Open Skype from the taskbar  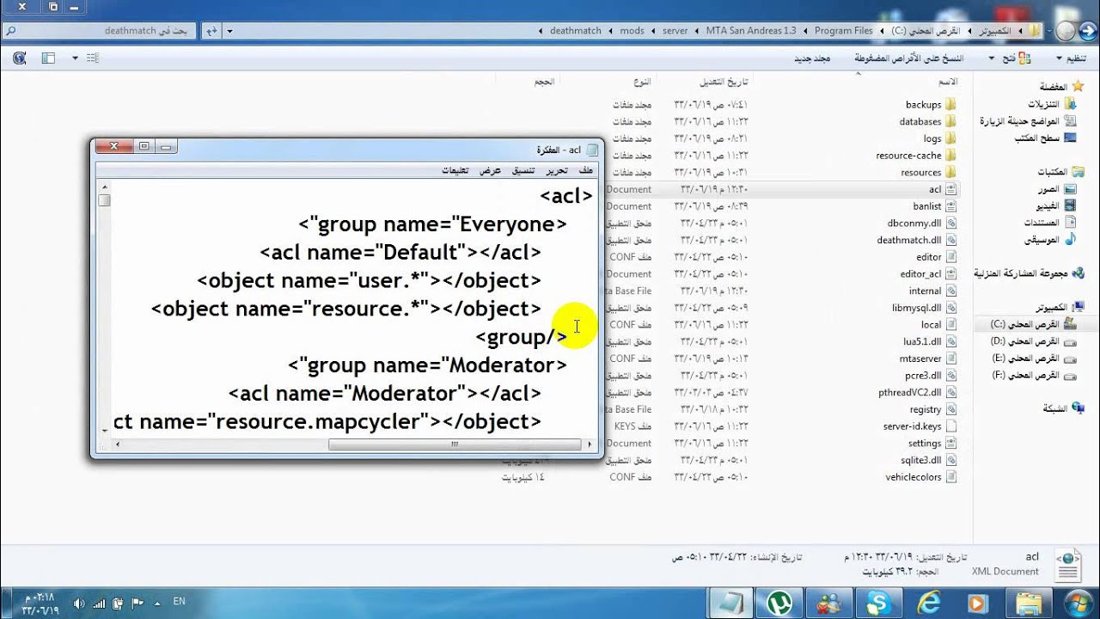tap(878, 602)
